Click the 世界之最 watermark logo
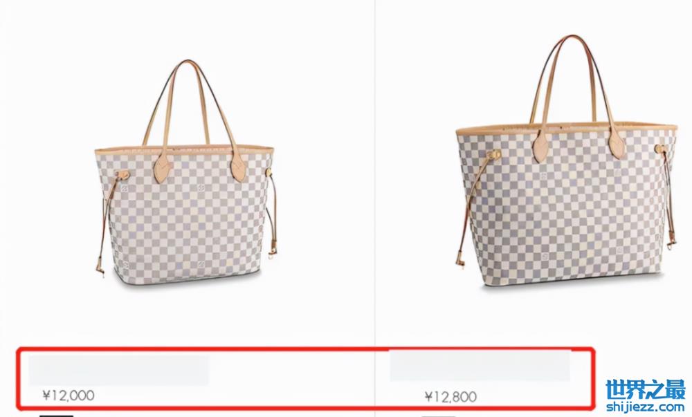 click(646, 390)
